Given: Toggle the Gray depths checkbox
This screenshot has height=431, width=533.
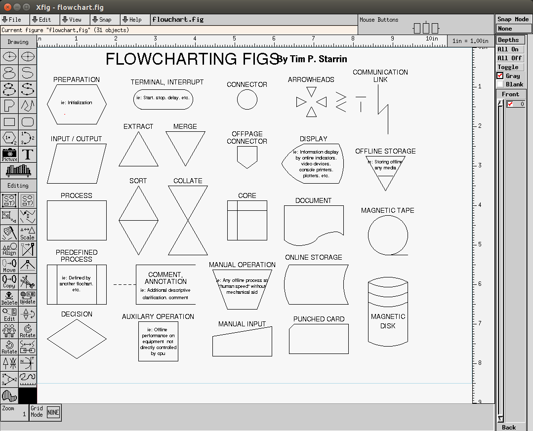Looking at the screenshot, I should tap(500, 76).
